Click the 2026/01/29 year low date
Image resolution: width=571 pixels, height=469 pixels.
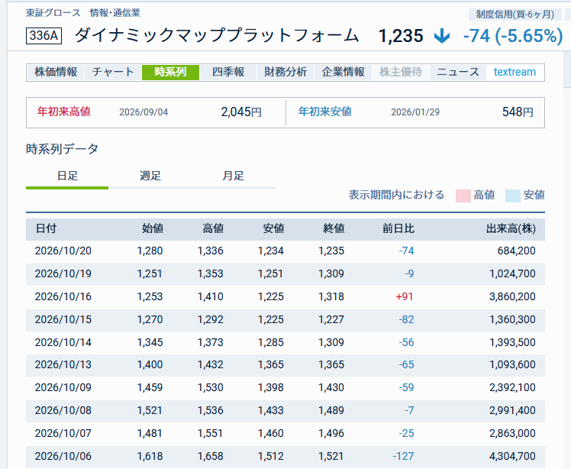(415, 112)
